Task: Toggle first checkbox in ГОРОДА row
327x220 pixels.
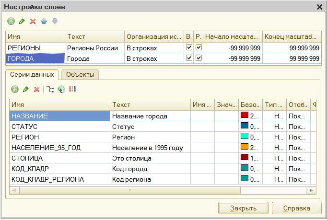Action: pos(189,58)
